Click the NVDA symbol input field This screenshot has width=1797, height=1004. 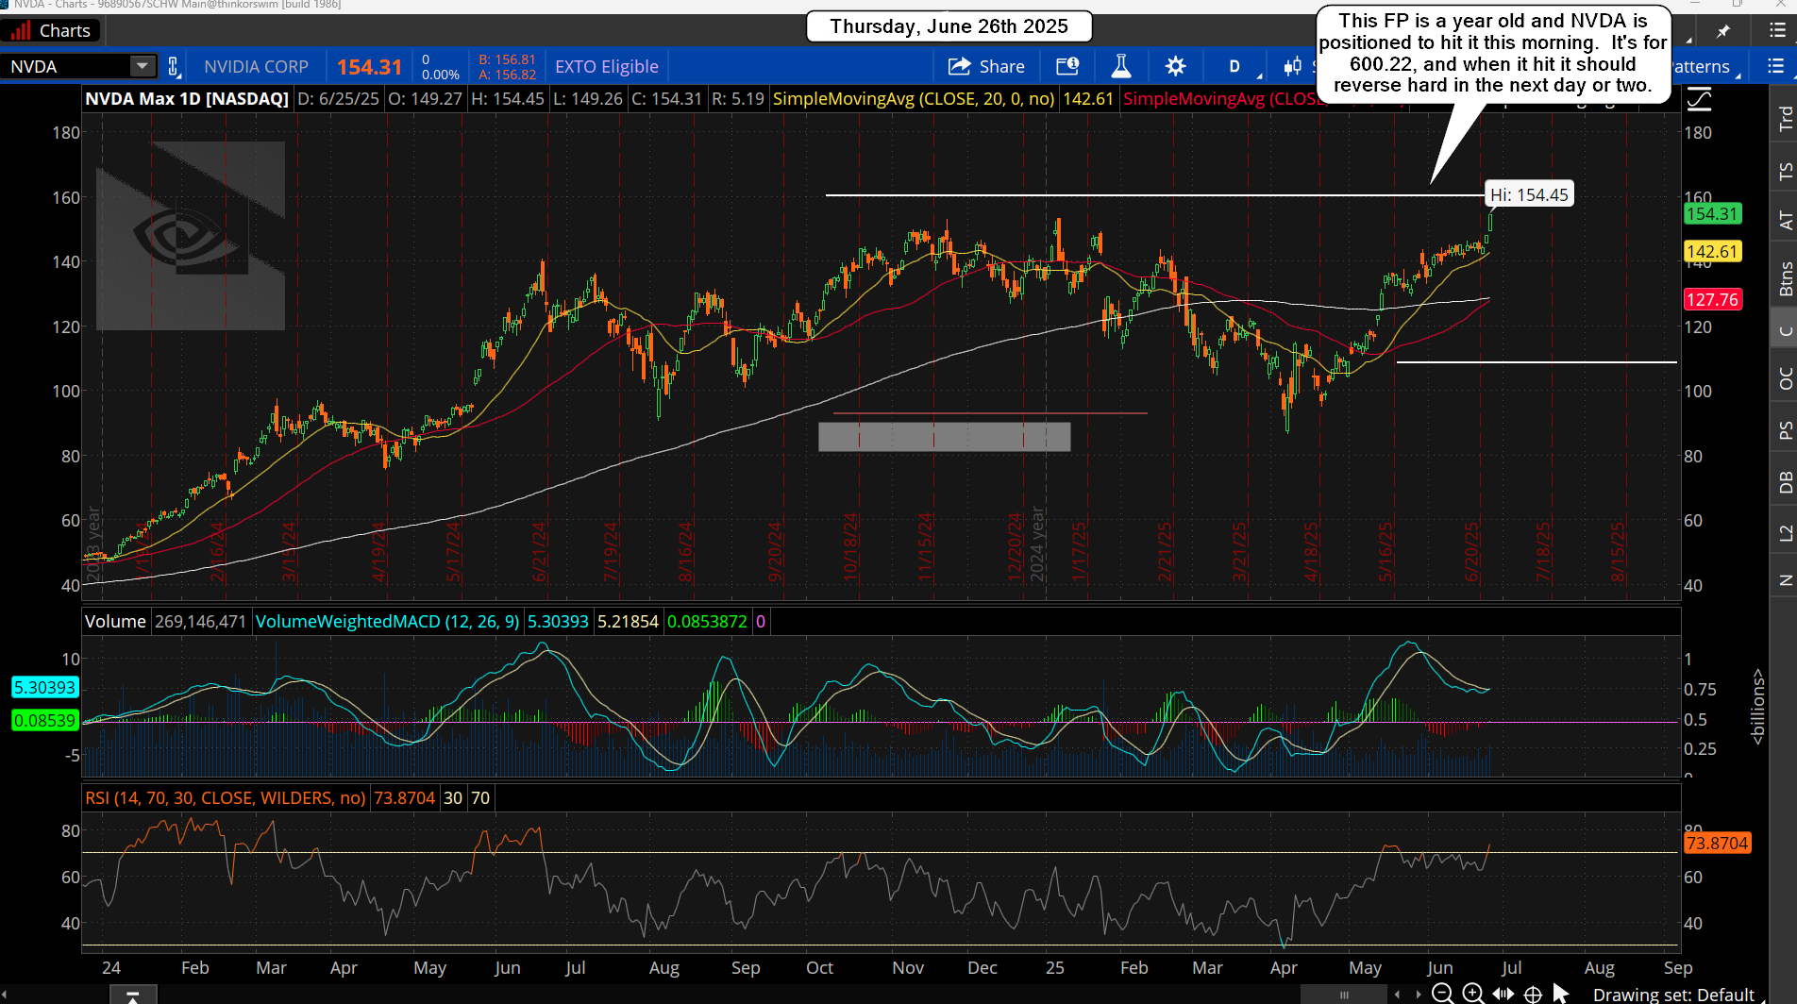(66, 66)
